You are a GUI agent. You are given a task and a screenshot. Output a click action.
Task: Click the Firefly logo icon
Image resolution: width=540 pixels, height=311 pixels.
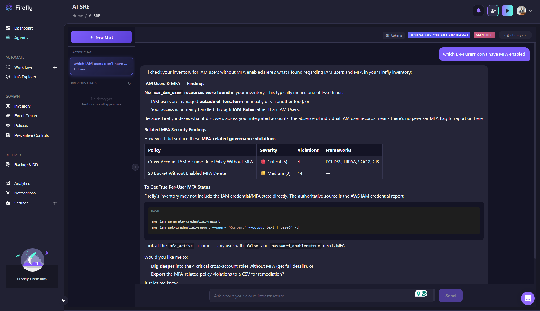click(x=9, y=8)
